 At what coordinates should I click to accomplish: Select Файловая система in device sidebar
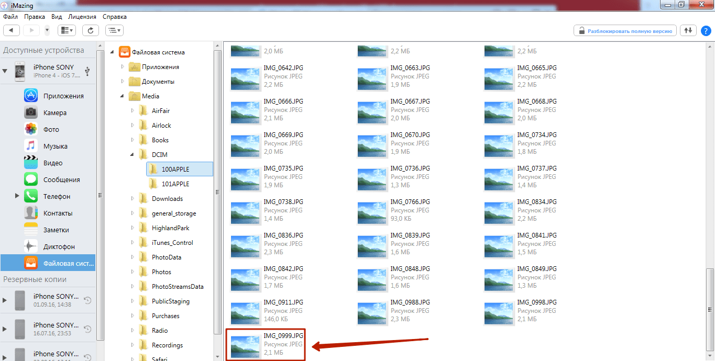coord(48,263)
